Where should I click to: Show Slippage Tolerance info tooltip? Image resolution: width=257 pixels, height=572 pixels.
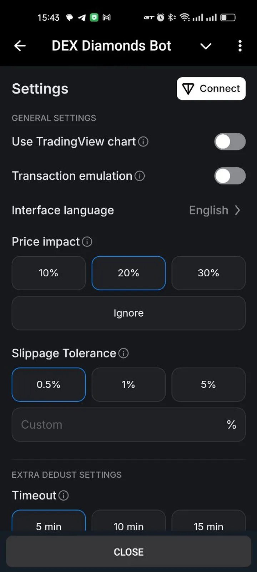(x=124, y=353)
